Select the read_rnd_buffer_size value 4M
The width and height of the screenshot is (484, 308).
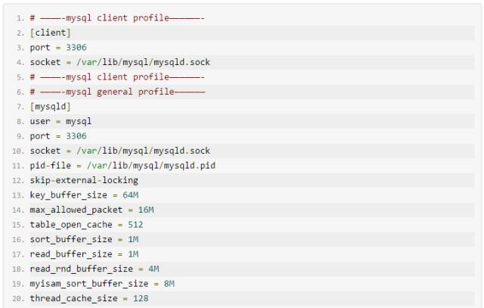coord(154,269)
